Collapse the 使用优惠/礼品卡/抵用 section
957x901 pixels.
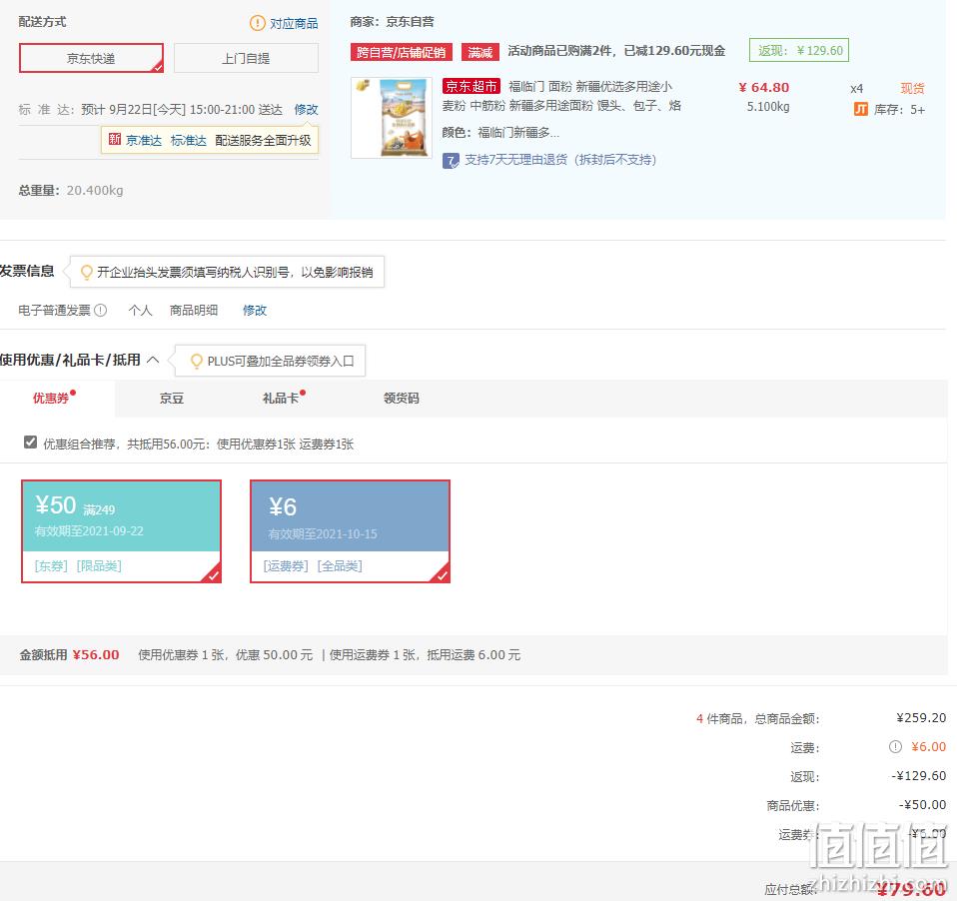153,360
